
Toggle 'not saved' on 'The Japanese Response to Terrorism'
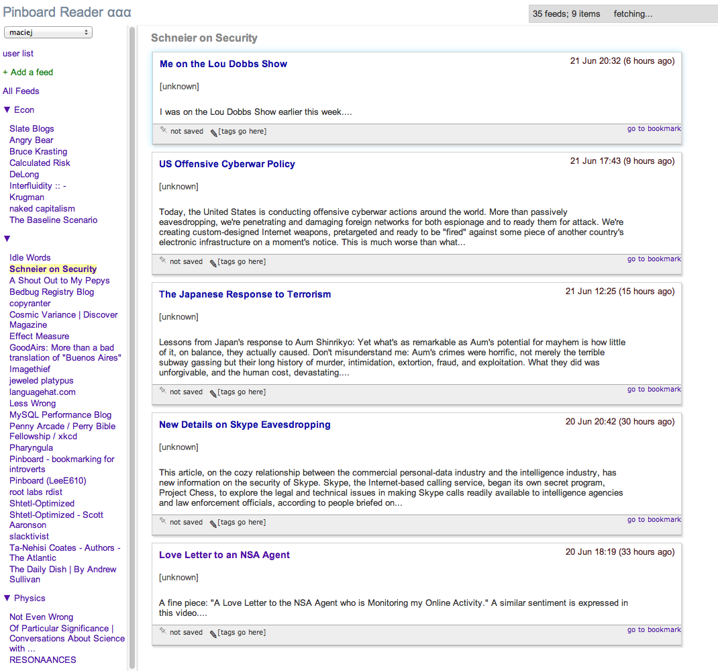click(186, 392)
